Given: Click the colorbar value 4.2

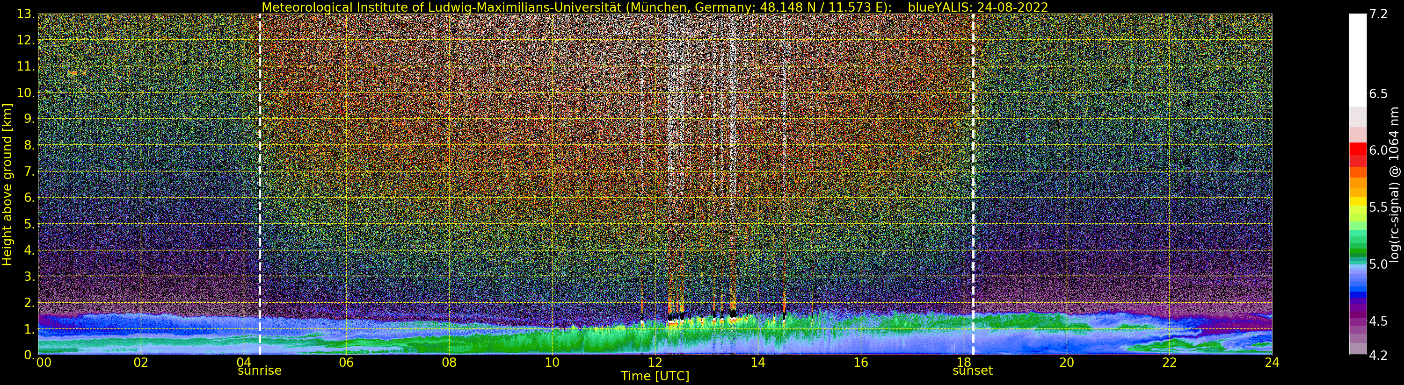Looking at the screenshot, I should [1378, 355].
